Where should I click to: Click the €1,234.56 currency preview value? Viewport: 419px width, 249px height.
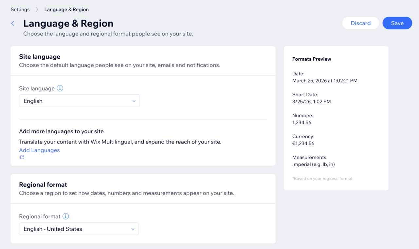[303, 144]
